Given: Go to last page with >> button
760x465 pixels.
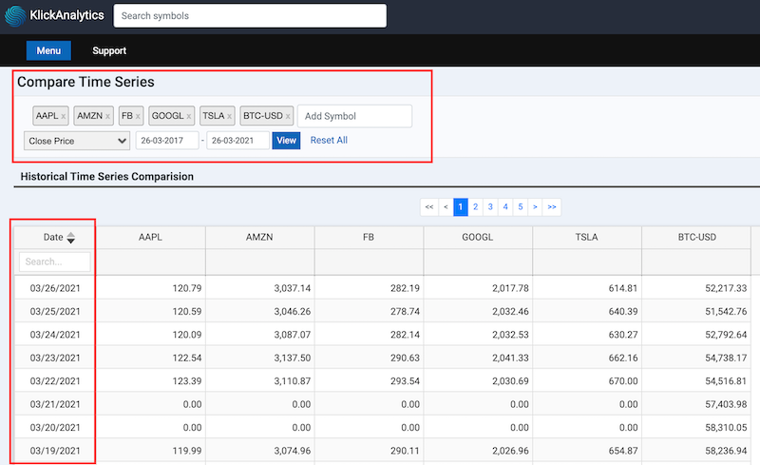Looking at the screenshot, I should pos(552,206).
